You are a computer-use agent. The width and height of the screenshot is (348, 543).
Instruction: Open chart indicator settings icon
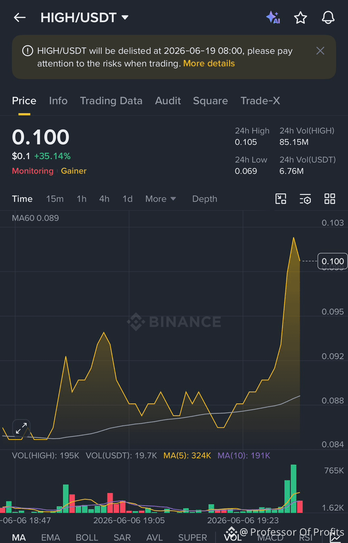pyautogui.click(x=305, y=199)
